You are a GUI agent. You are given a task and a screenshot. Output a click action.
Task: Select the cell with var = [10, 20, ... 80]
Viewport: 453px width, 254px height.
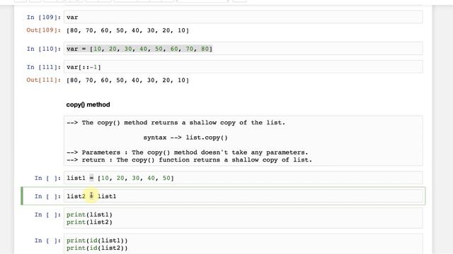click(243, 49)
